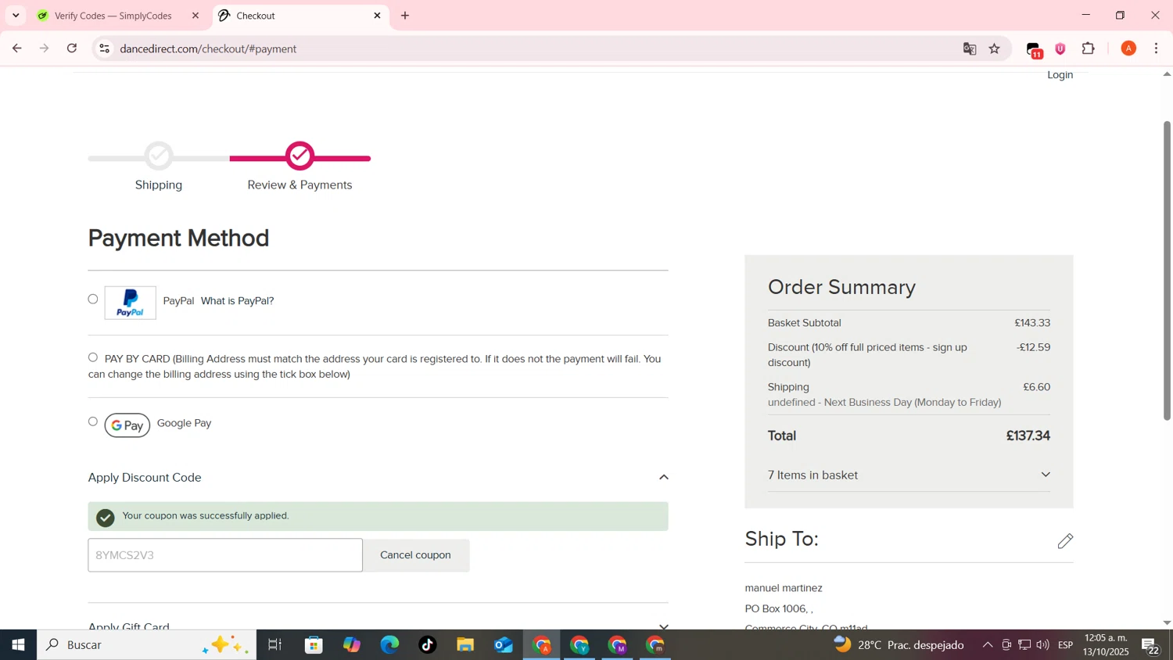Open File Explorer from the taskbar
This screenshot has width=1173, height=660.
[465, 645]
